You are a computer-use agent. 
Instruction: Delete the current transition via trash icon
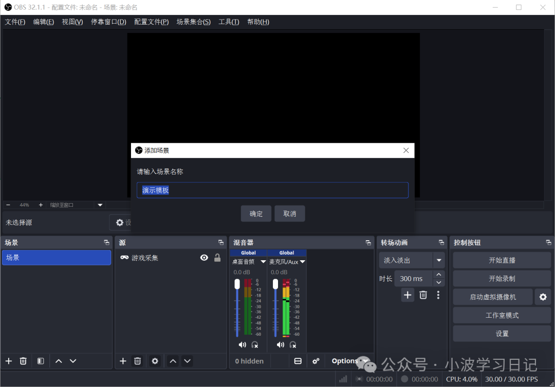click(x=423, y=295)
